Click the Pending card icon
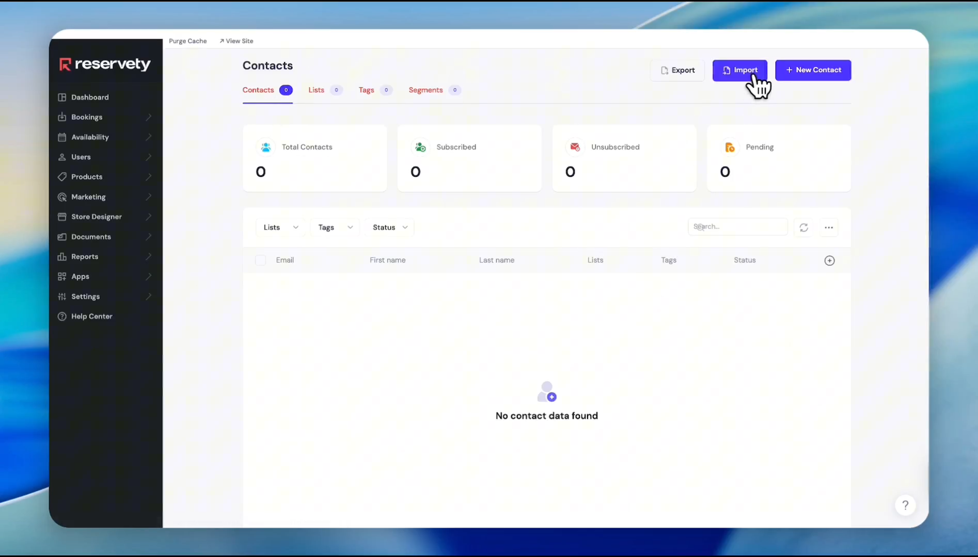The width and height of the screenshot is (978, 557). tap(730, 148)
